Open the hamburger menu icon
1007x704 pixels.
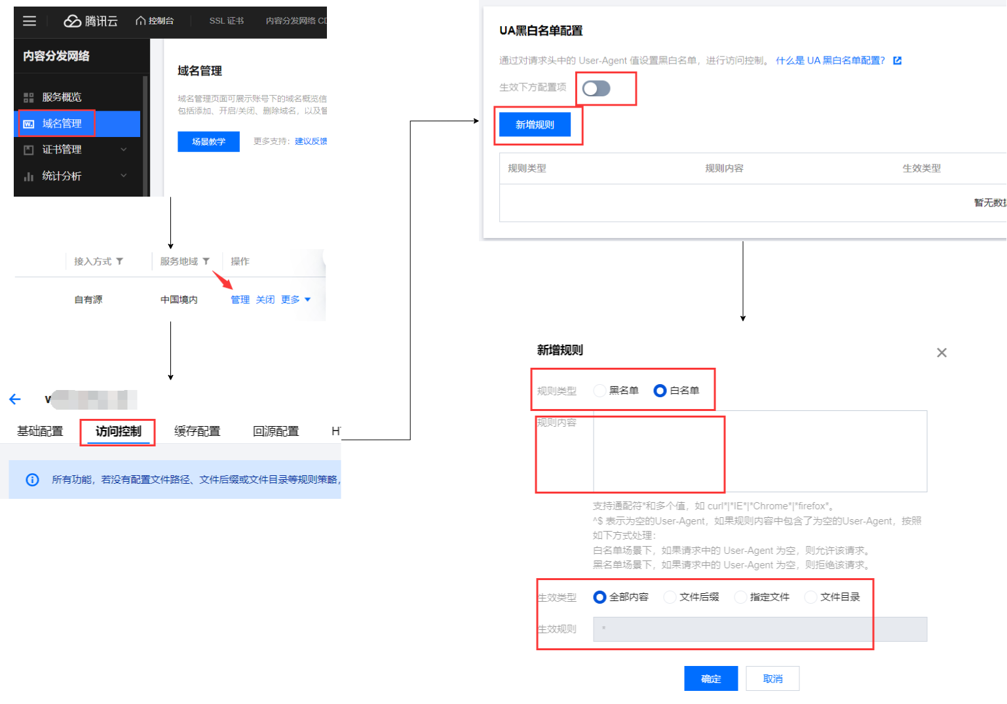29,21
